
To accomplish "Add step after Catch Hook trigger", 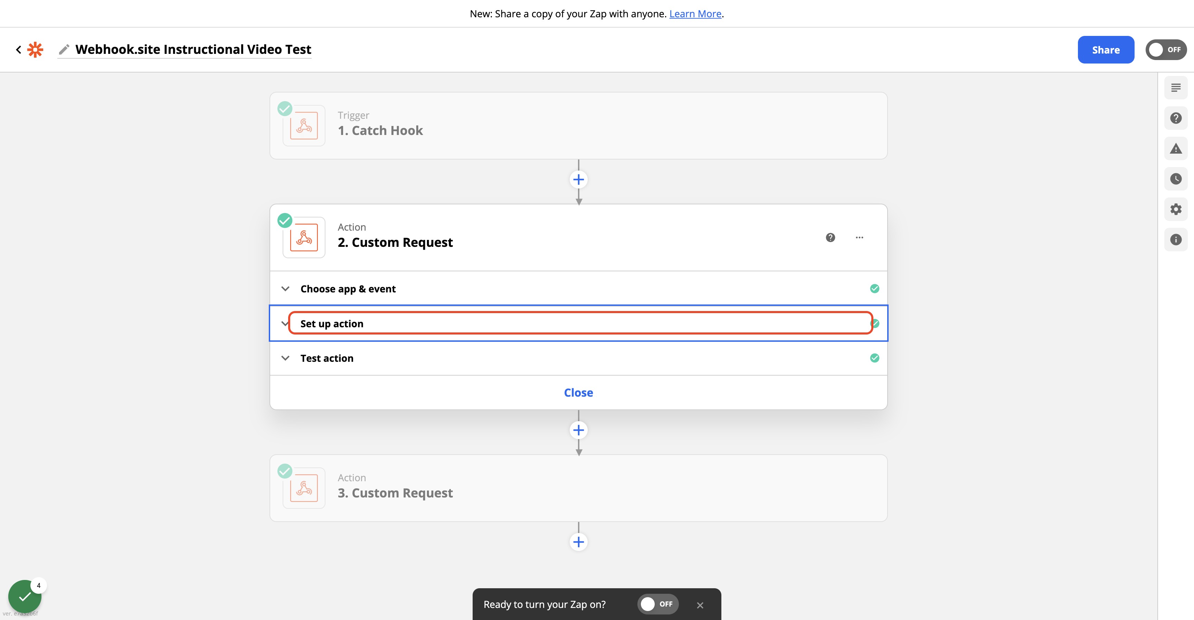I will tap(578, 180).
